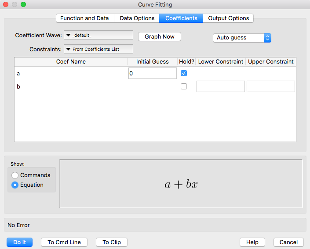This screenshot has height=249, width=310.
Task: Click Upper Constraint field for b
Action: point(270,86)
